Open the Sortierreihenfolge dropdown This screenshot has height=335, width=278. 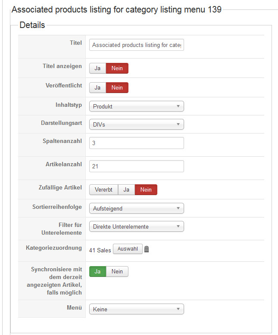click(x=136, y=208)
